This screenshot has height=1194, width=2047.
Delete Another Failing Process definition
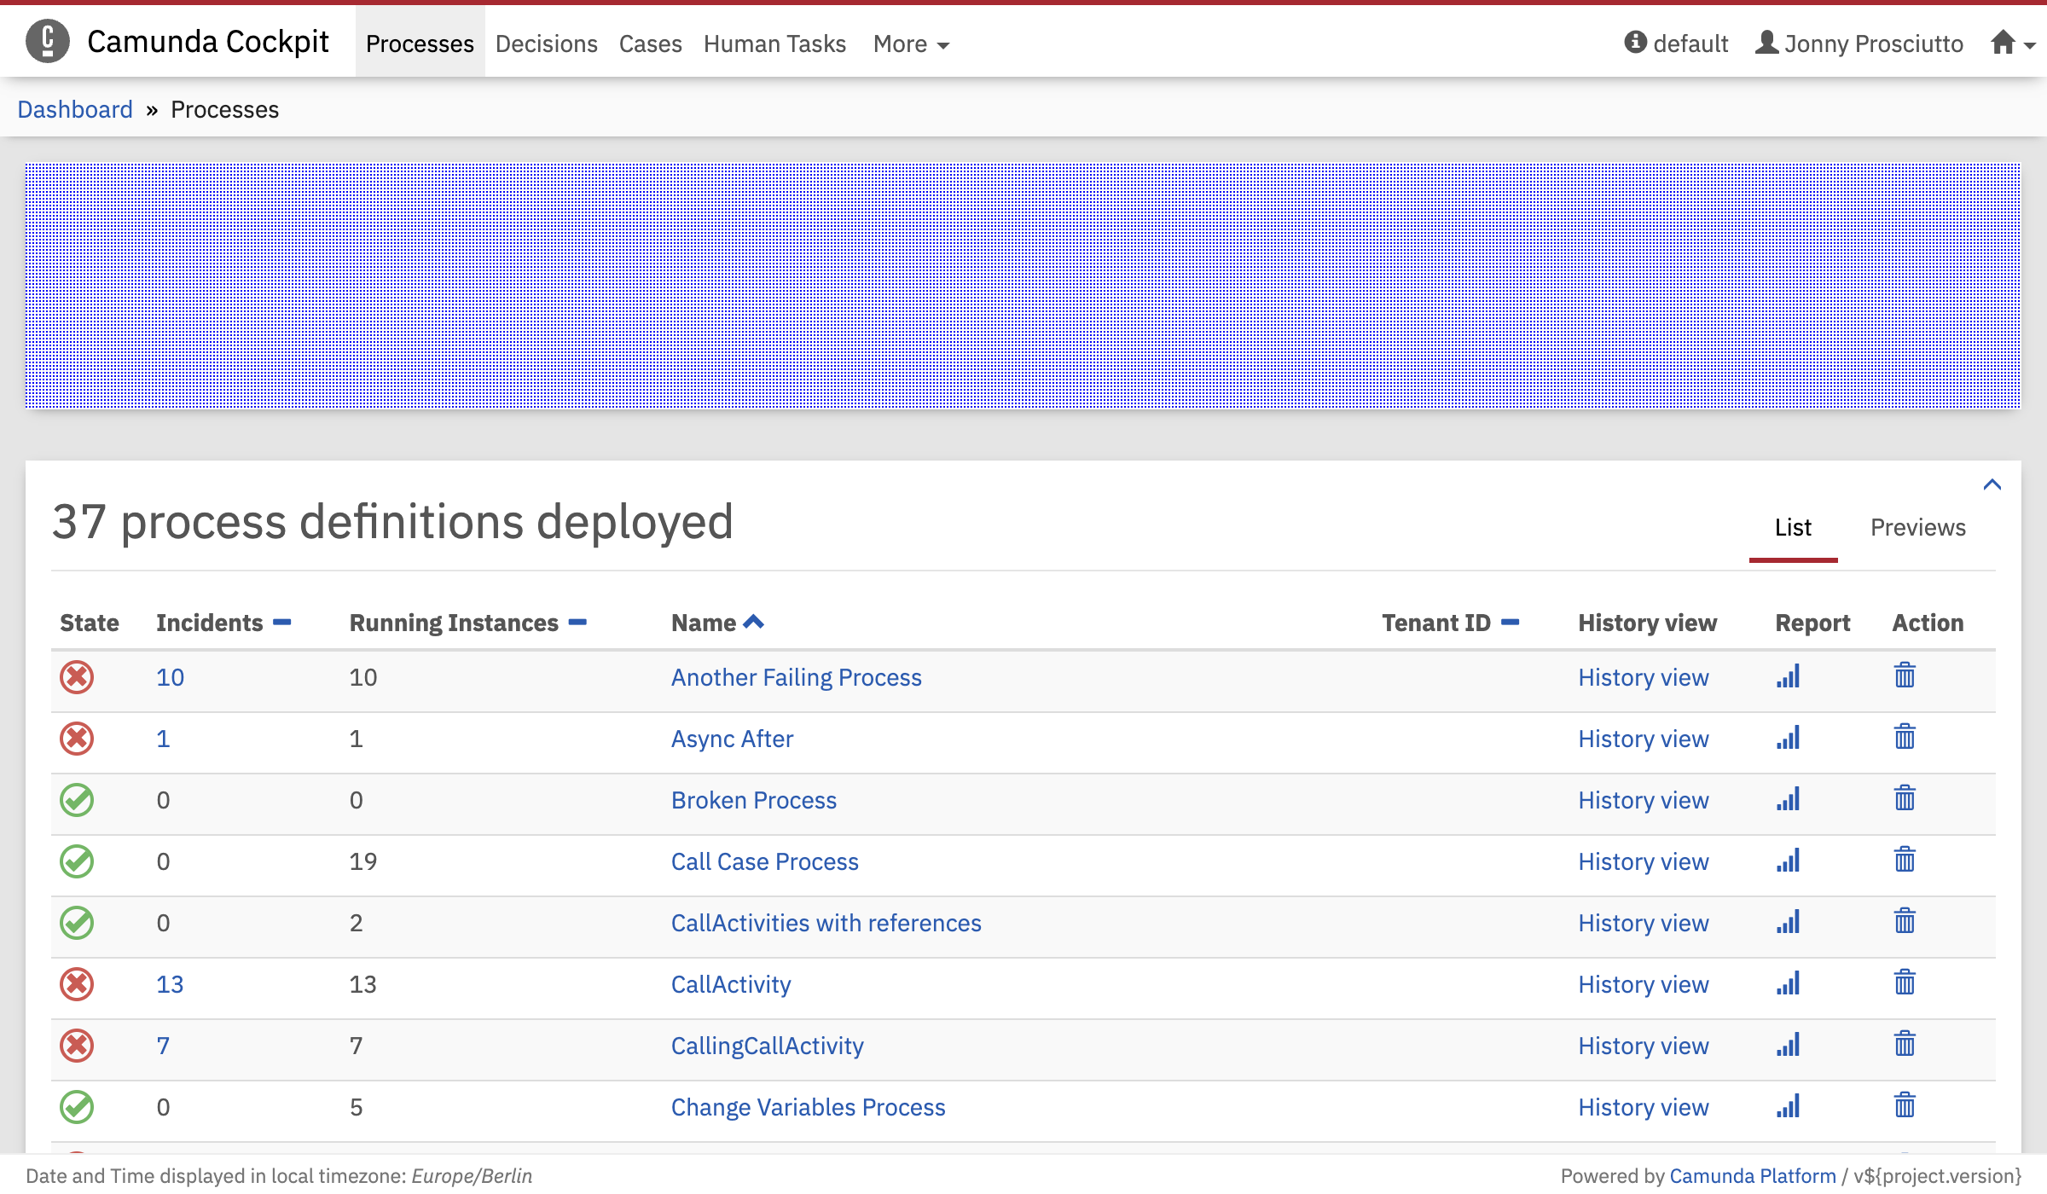(x=1905, y=675)
